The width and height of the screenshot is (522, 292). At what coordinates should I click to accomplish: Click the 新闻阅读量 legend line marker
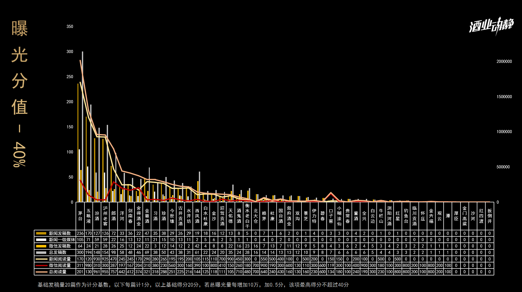click(x=41, y=259)
